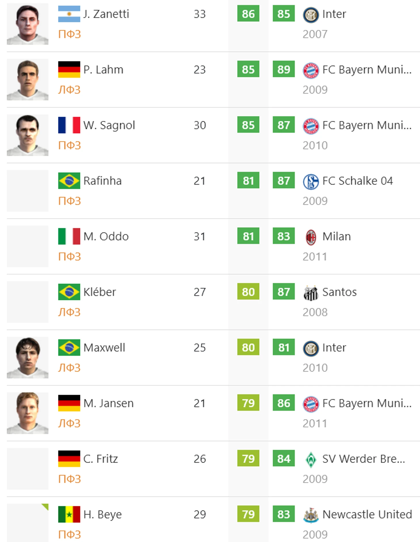The width and height of the screenshot is (420, 542).
Task: Click the Bayern Munich crest in the Lahm row
Action: (311, 70)
